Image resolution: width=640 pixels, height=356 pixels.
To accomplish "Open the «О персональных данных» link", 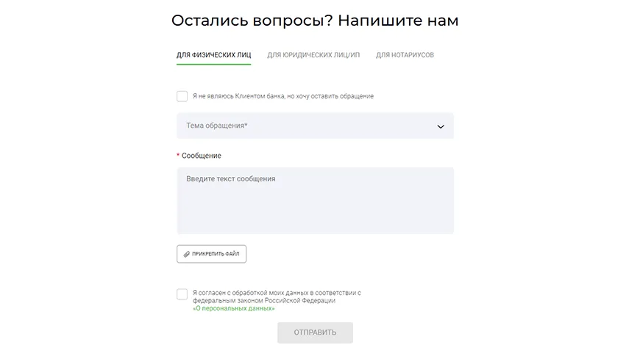I will (x=233, y=308).
